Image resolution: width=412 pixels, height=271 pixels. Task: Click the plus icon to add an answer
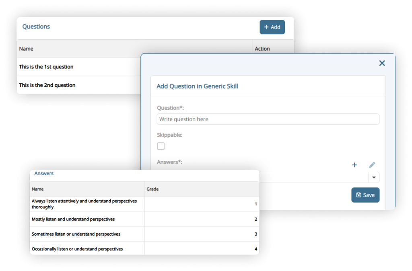[354, 165]
